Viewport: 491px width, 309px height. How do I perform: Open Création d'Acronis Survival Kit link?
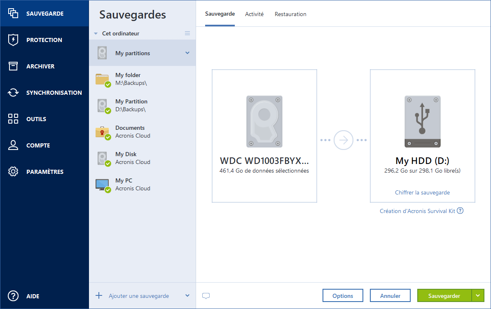(x=417, y=211)
